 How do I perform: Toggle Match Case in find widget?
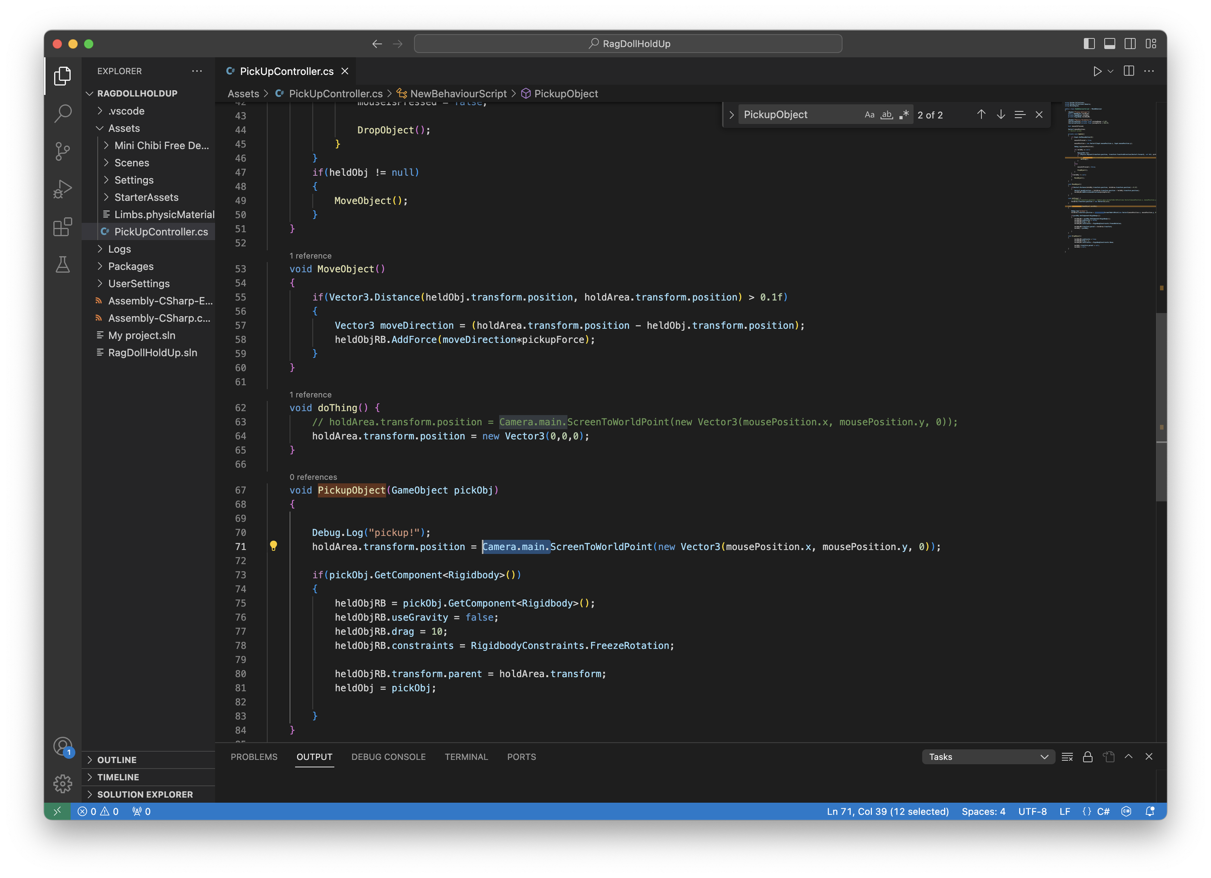pyautogui.click(x=869, y=115)
